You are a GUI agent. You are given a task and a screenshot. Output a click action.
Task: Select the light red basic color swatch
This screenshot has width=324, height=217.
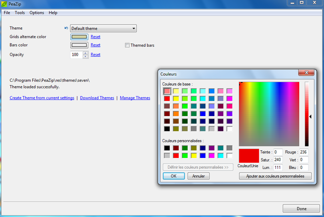coord(167,91)
